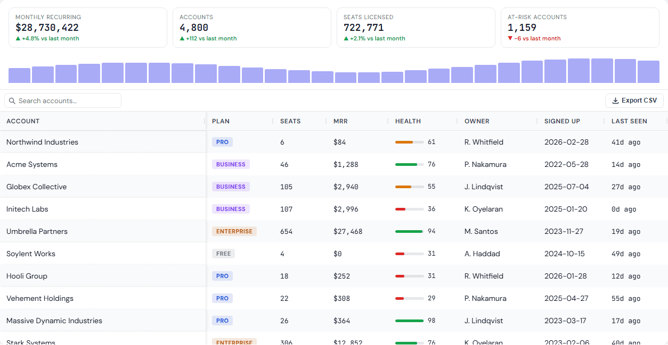The height and width of the screenshot is (345, 668).
Task: Open the At-Risk Accounts card
Action: (580, 28)
